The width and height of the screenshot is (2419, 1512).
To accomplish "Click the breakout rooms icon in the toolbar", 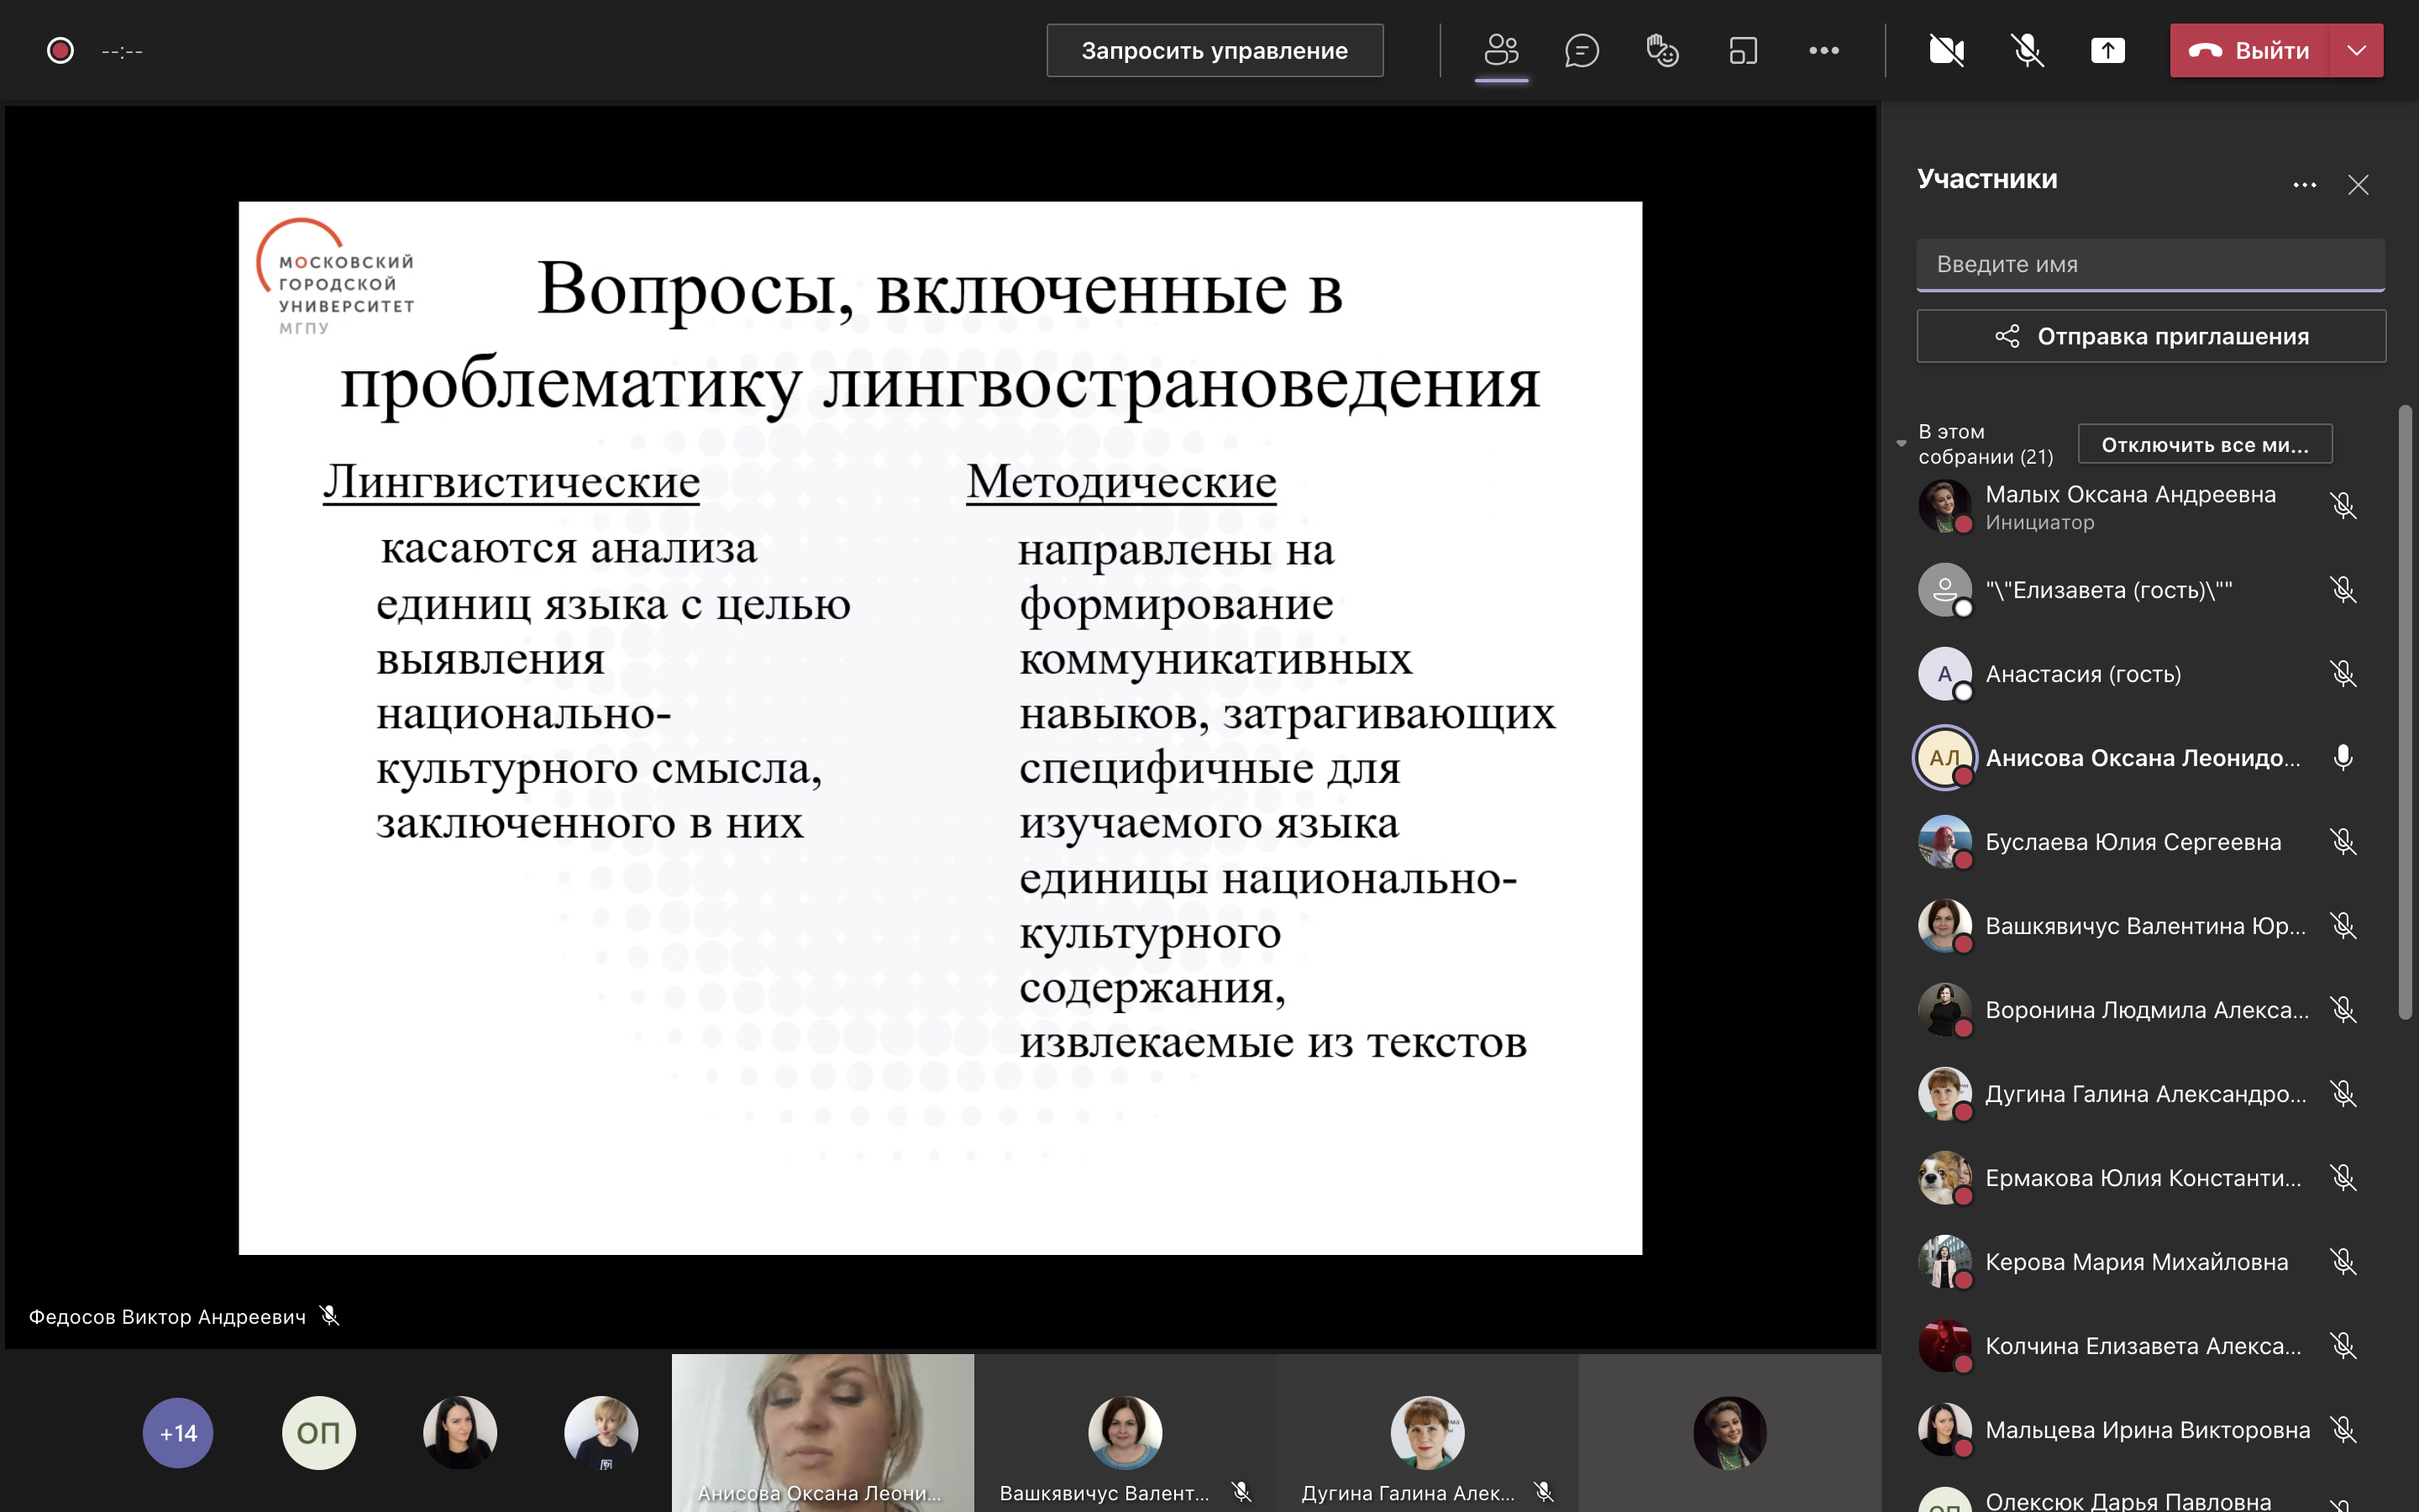I will tap(1742, 50).
